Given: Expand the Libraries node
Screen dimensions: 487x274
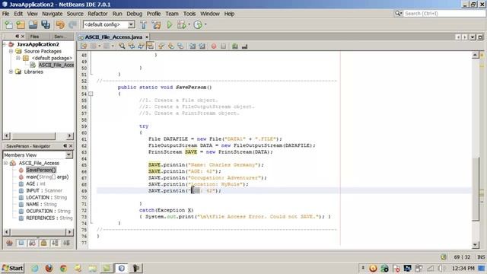Looking at the screenshot, I should (x=11, y=72).
